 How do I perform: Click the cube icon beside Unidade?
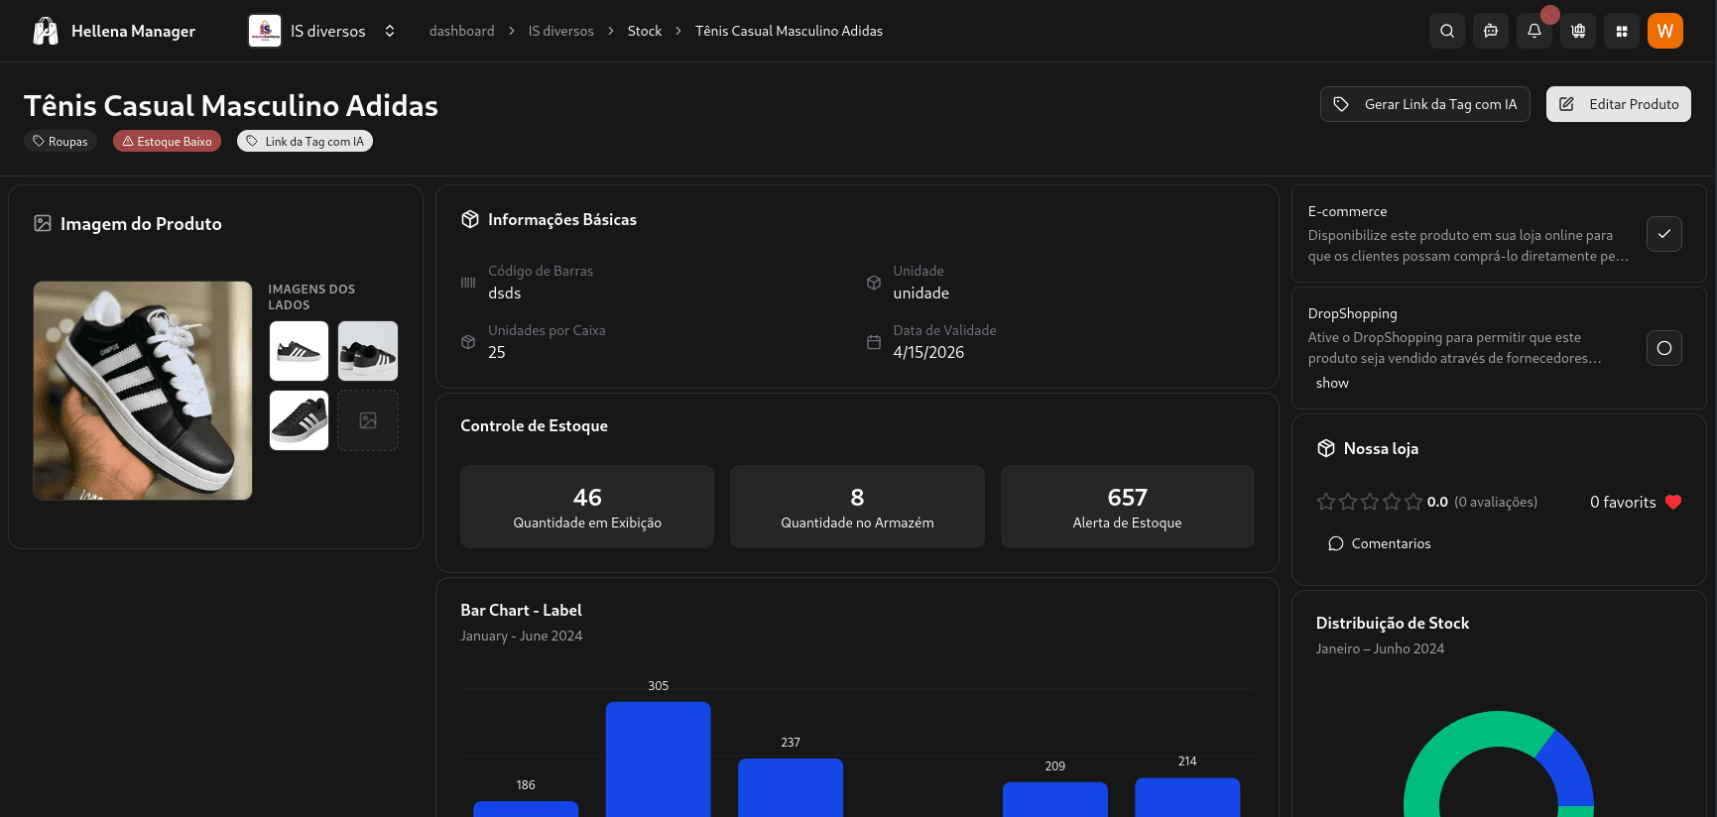tap(874, 283)
